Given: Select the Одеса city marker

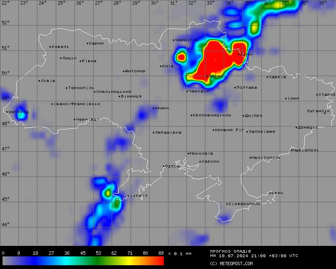Looking at the screenshot, I should point(164,166).
